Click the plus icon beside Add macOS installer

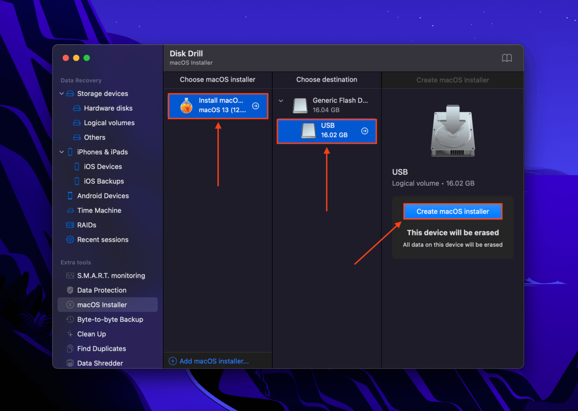(x=172, y=361)
